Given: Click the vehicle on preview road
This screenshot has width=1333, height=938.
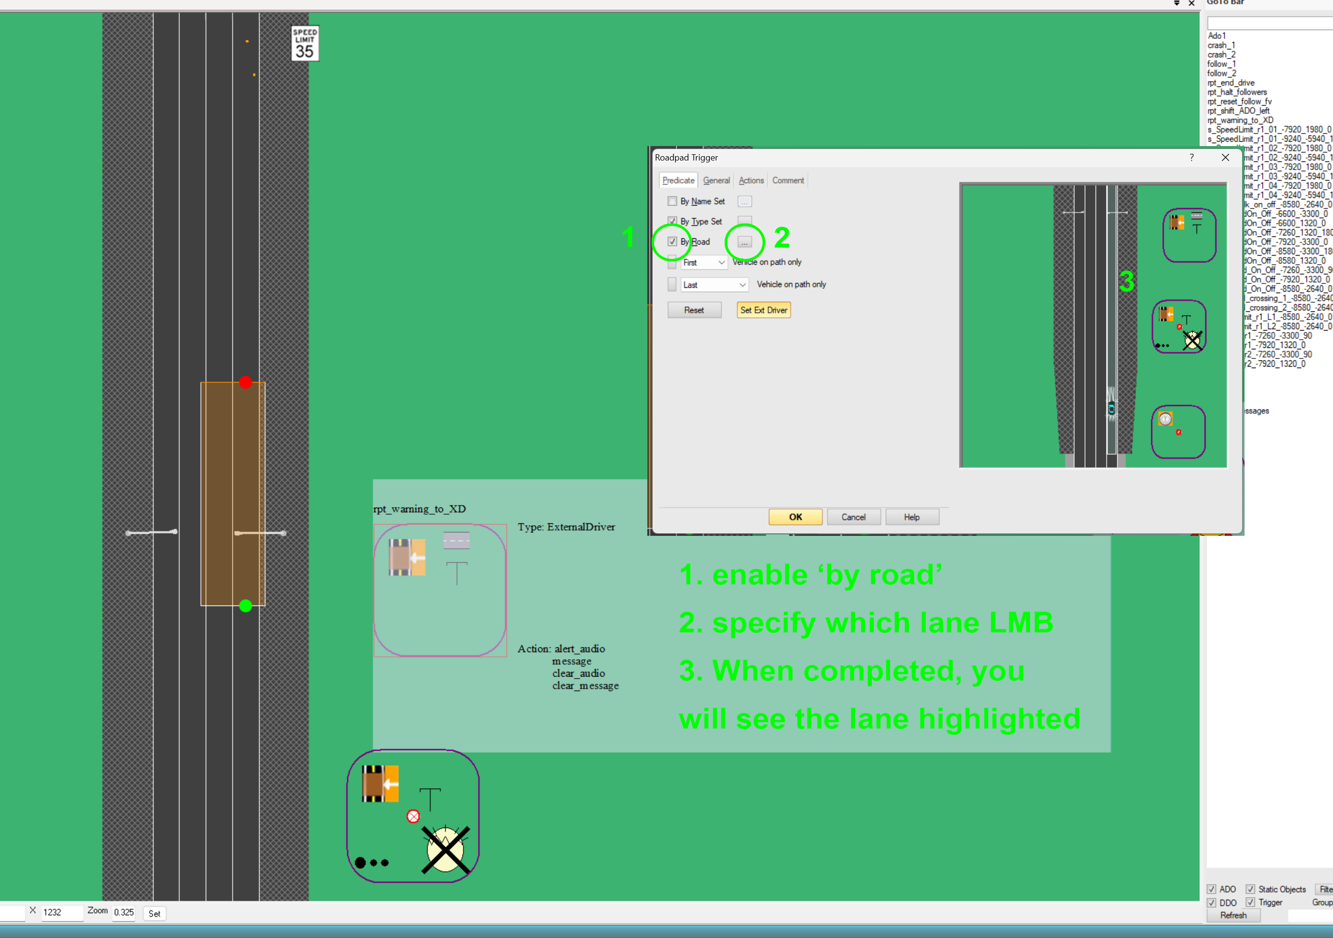Looking at the screenshot, I should [1111, 408].
